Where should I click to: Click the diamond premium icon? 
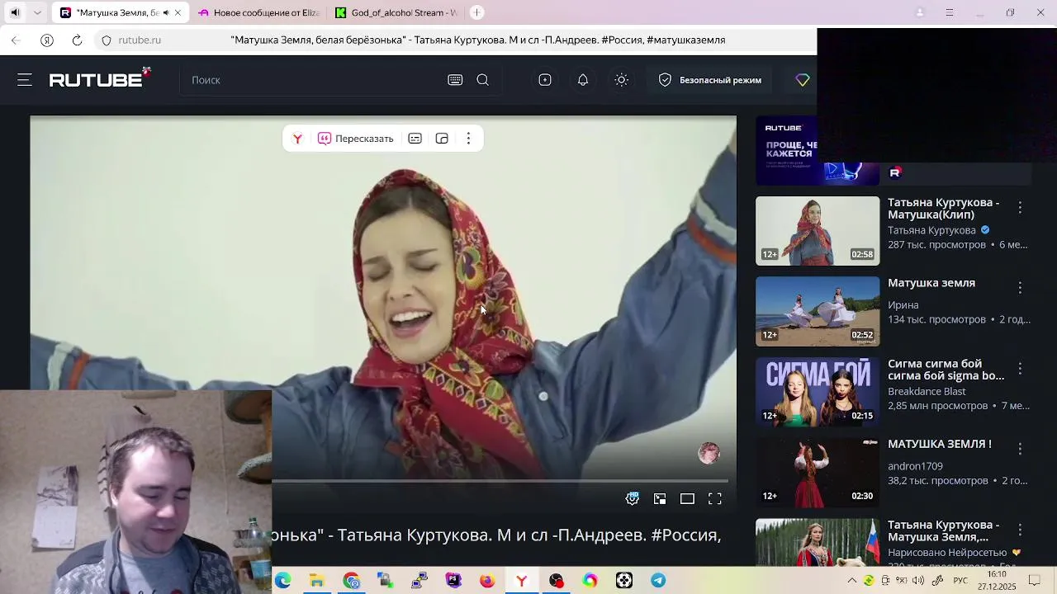pos(803,80)
